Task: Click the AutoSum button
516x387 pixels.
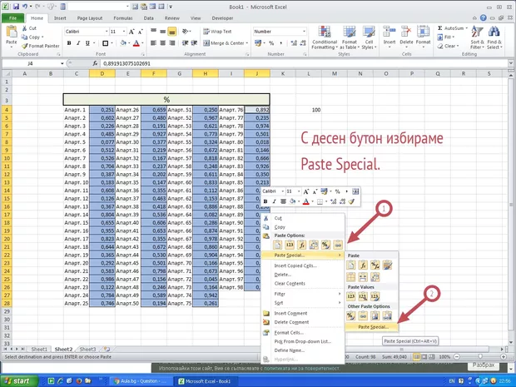Action: coord(453,28)
